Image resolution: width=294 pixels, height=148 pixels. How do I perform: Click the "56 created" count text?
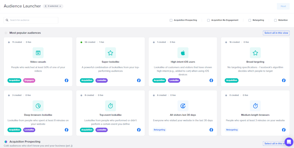pos(90,42)
